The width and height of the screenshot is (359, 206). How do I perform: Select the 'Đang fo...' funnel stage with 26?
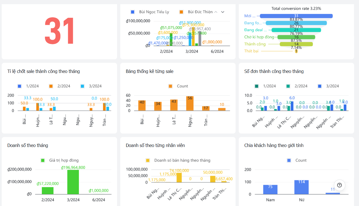pos(296,23)
